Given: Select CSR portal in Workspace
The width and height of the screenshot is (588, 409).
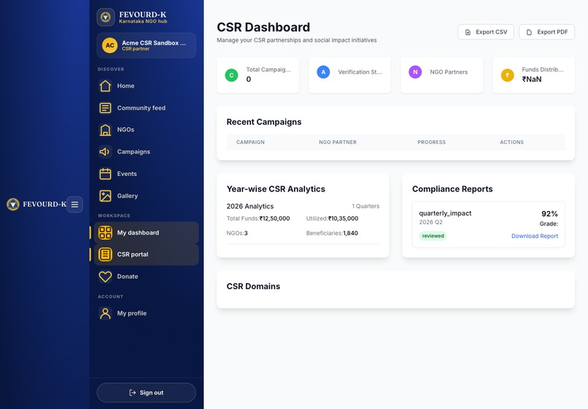Looking at the screenshot, I should point(146,255).
